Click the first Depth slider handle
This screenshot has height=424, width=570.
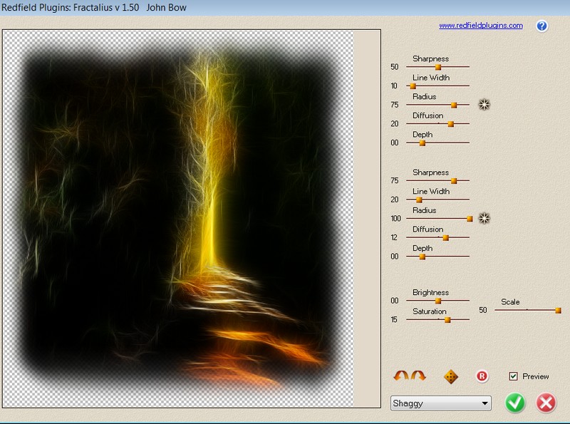pos(422,143)
